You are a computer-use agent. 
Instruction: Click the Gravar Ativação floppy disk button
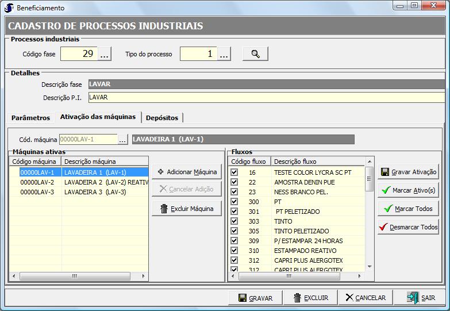[408, 172]
